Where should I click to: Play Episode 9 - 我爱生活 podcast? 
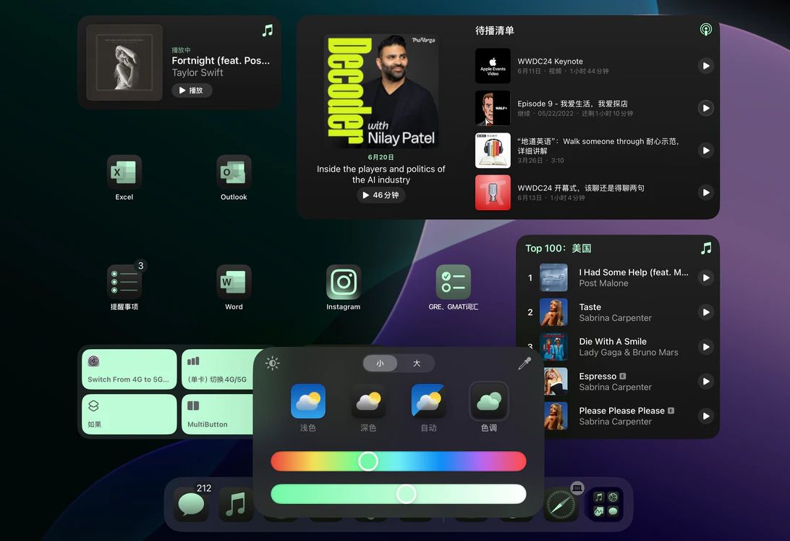(706, 108)
